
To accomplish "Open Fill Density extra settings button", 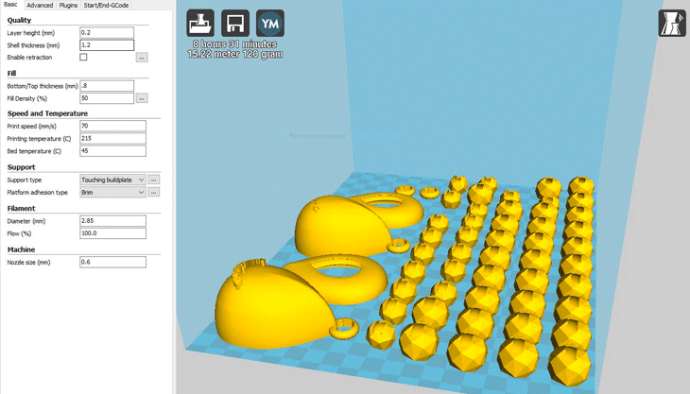I will 142,98.
